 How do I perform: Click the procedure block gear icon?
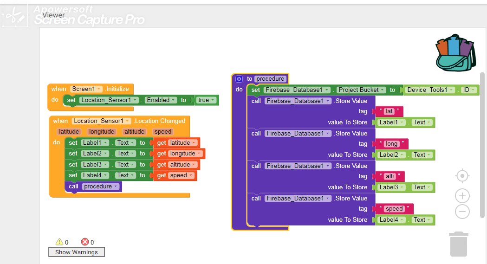(x=239, y=79)
